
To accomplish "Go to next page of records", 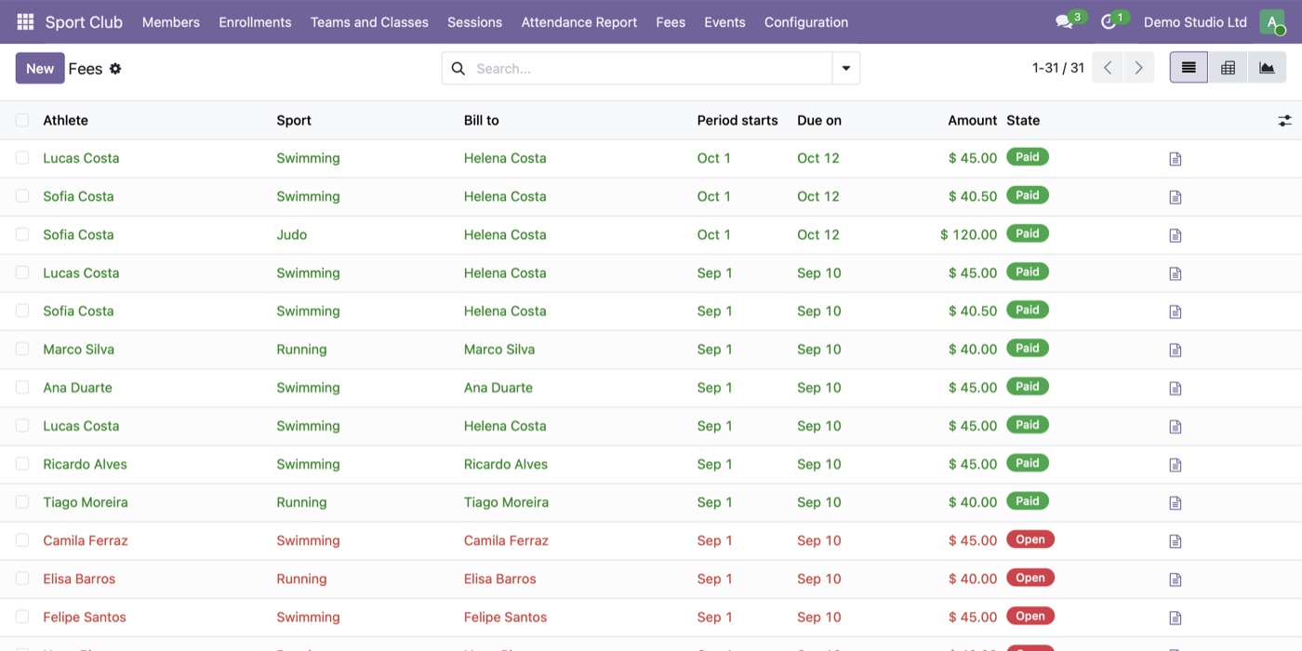I will click(x=1138, y=68).
